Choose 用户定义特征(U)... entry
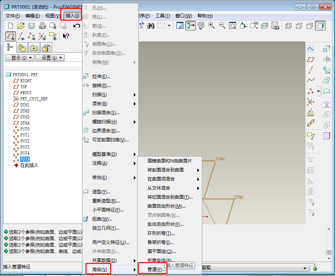Image resolution: width=335 pixels, height=276 pixels. coord(111,242)
